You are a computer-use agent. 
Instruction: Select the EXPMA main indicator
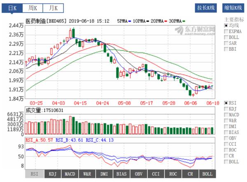pyautogui.click(x=226, y=31)
